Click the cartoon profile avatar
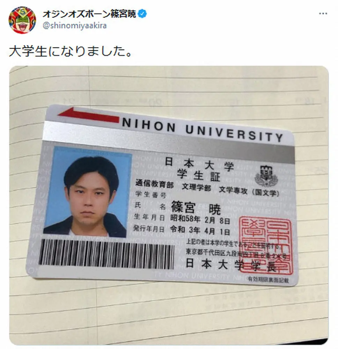 [22, 20]
